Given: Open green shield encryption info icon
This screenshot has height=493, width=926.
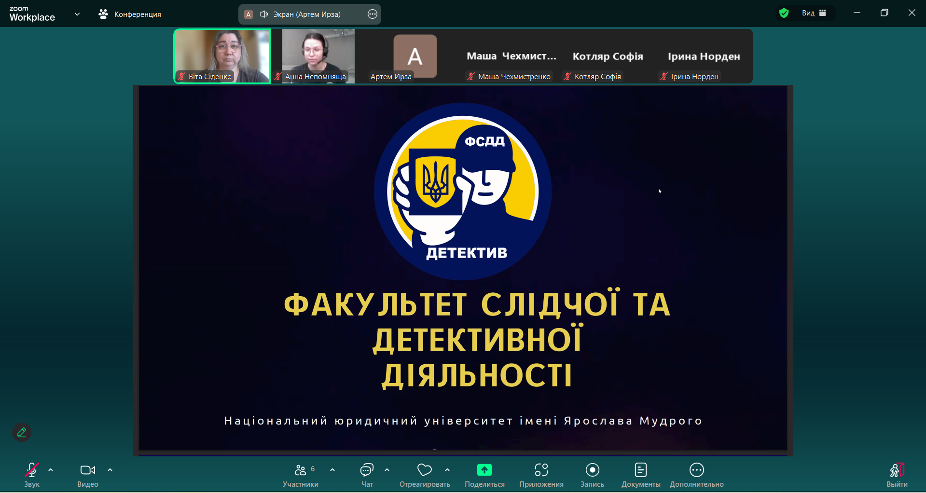Looking at the screenshot, I should (784, 13).
